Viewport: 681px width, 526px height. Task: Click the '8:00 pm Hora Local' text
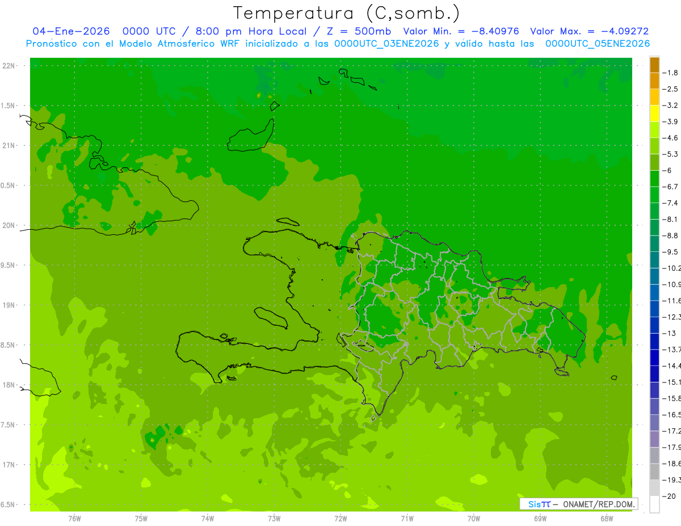point(252,31)
